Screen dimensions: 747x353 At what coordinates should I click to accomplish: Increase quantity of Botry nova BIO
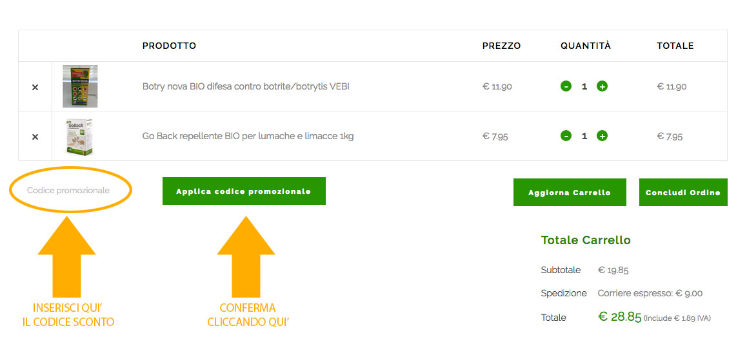tap(602, 86)
